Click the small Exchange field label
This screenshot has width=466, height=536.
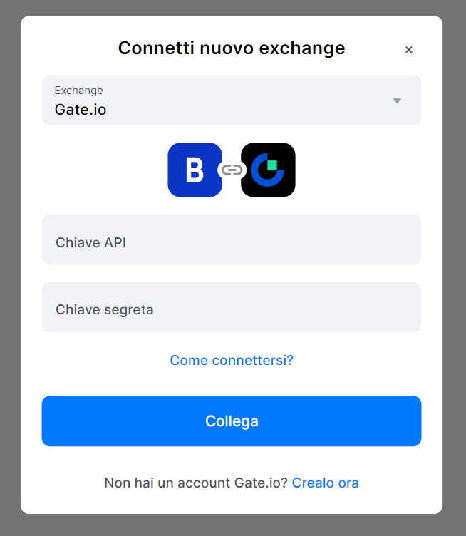click(x=78, y=91)
